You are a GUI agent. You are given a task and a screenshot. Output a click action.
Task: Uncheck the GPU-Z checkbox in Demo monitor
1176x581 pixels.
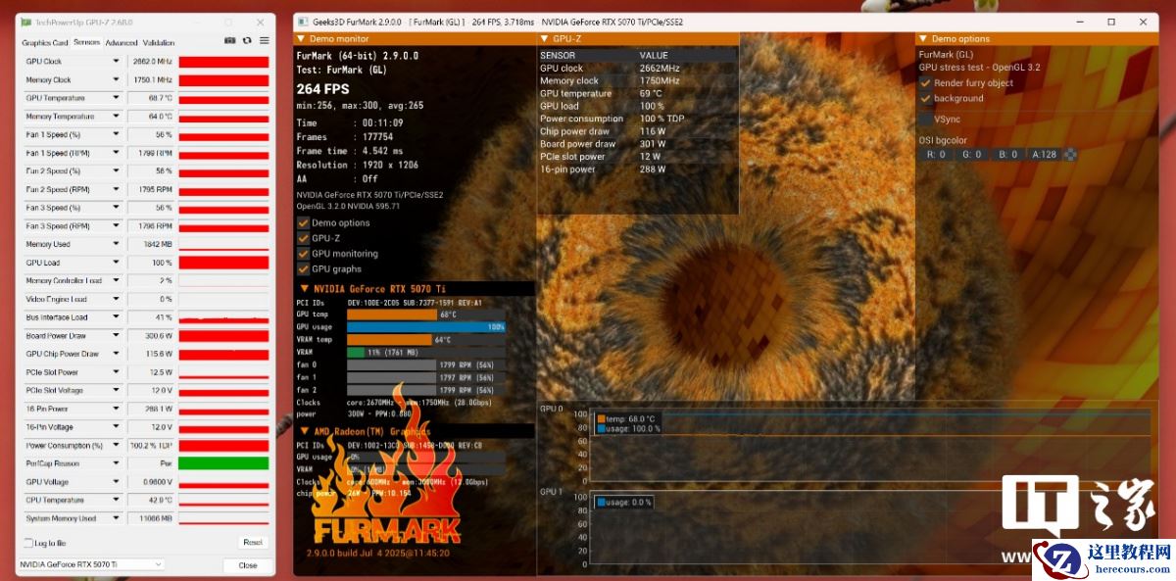click(x=303, y=238)
